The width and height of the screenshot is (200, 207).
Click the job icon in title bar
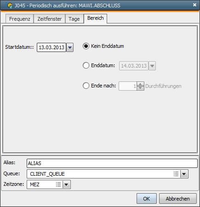[9, 6]
